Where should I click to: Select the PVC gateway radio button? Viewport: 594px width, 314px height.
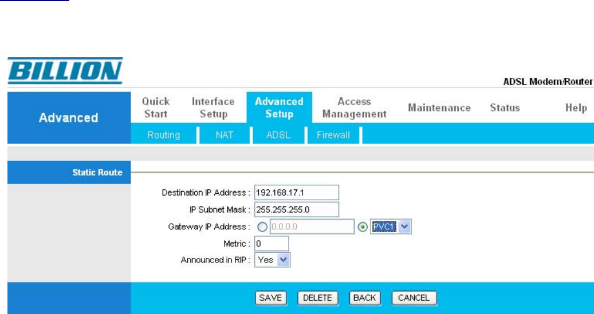click(363, 227)
